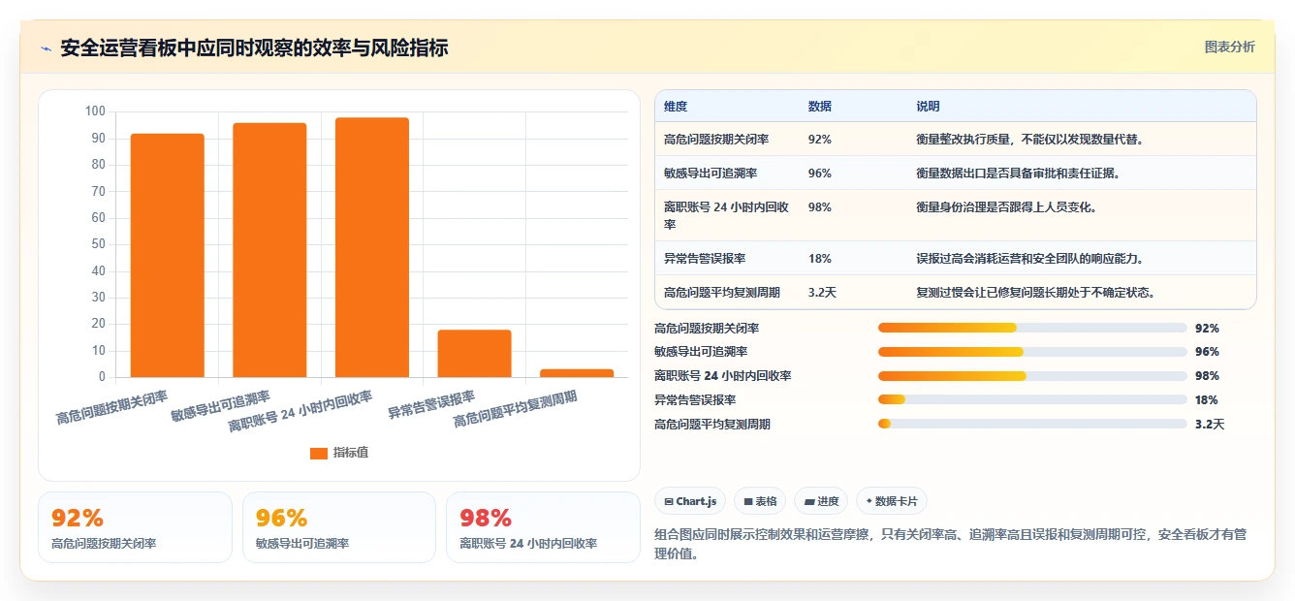The width and height of the screenshot is (1295, 601).
Task: Click the 3.2天 value in table
Action: 822,292
